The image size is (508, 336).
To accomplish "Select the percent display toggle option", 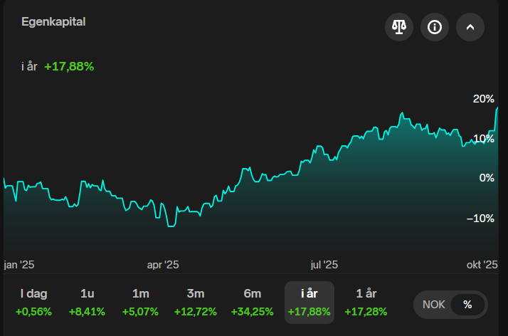I will tap(467, 305).
